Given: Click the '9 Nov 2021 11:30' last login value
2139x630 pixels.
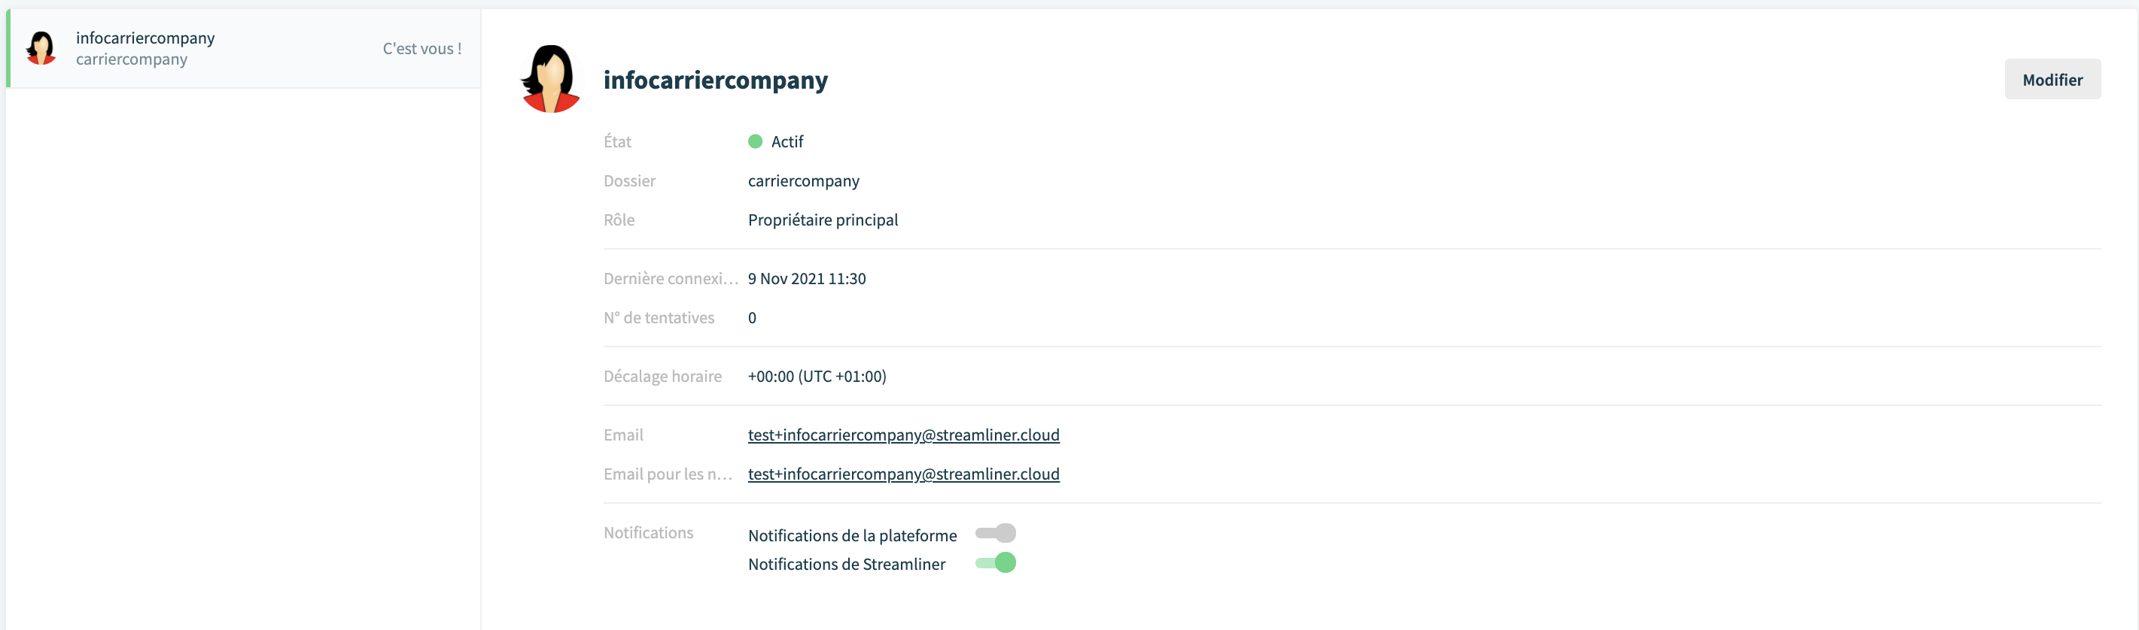Looking at the screenshot, I should click(x=806, y=280).
